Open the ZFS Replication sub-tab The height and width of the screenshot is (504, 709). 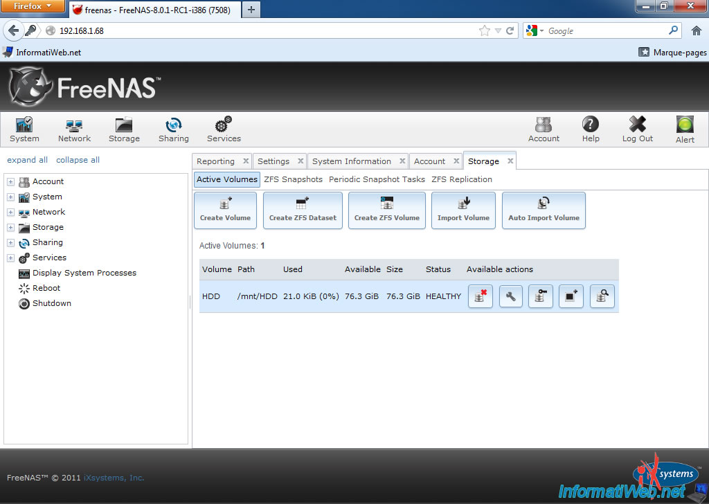click(x=462, y=179)
